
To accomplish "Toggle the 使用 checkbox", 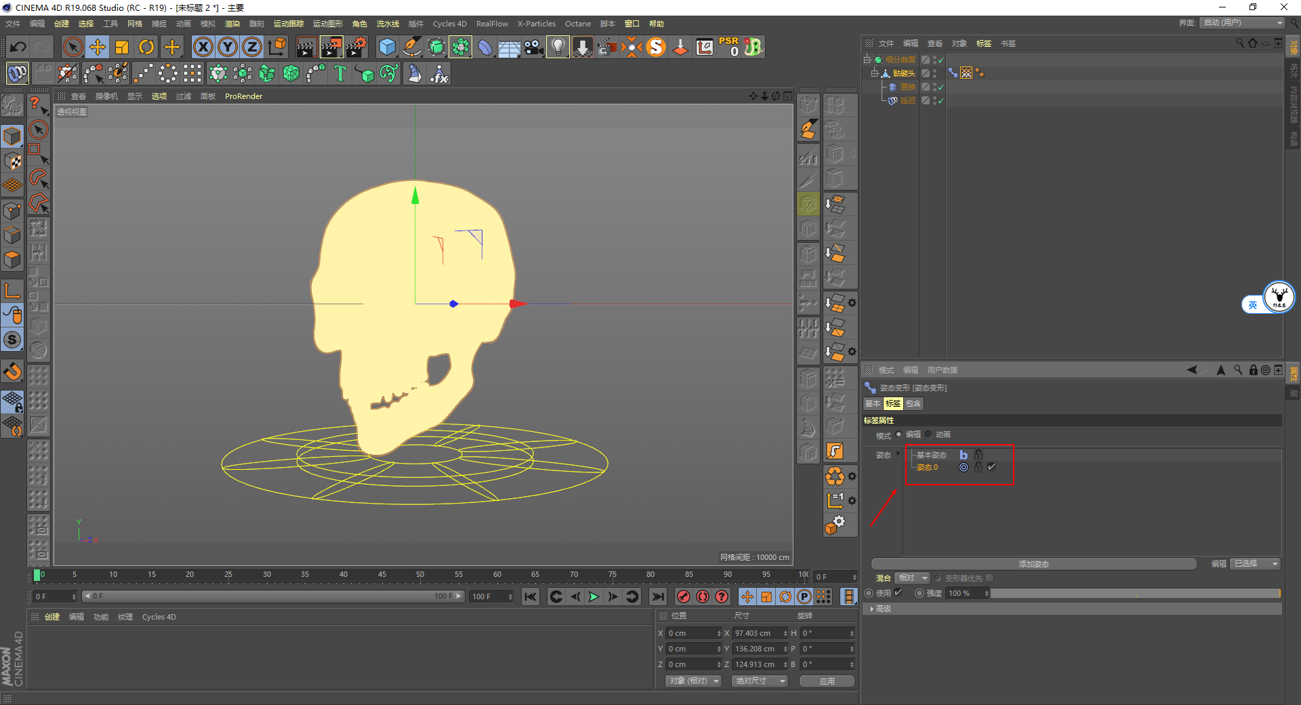I will point(899,592).
